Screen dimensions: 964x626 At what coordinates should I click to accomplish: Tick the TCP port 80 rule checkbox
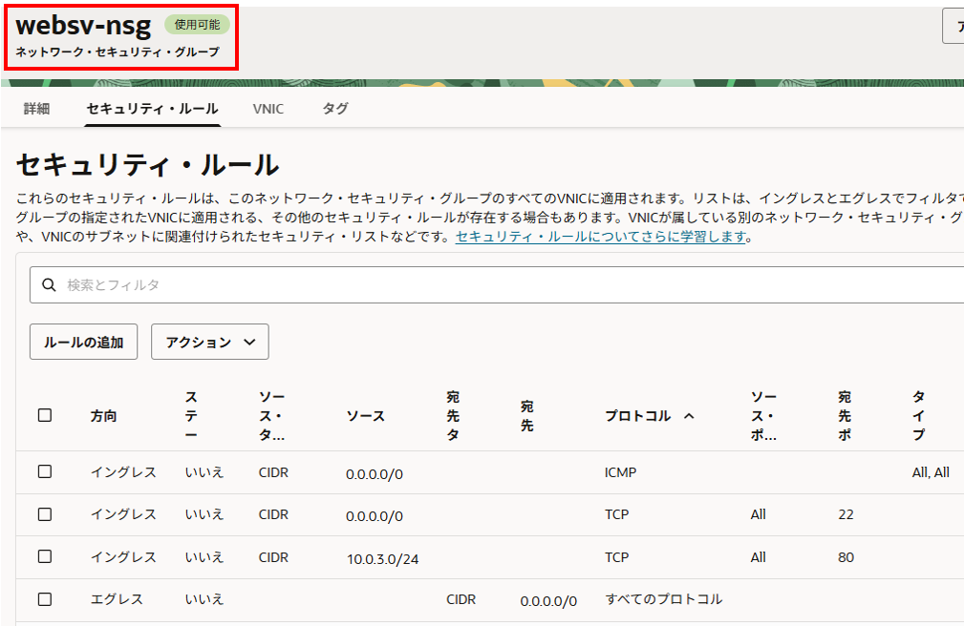click(45, 556)
